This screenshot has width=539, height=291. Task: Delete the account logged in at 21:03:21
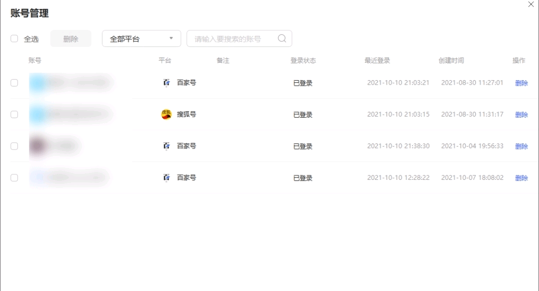(521, 83)
